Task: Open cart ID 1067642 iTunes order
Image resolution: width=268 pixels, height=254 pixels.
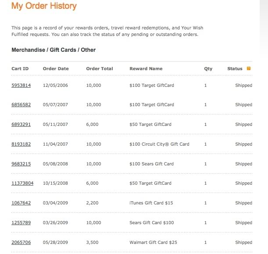Action: tap(21, 203)
